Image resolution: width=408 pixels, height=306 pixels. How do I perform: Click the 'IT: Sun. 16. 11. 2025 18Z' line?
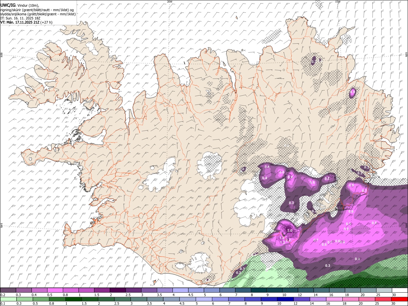click(20, 18)
